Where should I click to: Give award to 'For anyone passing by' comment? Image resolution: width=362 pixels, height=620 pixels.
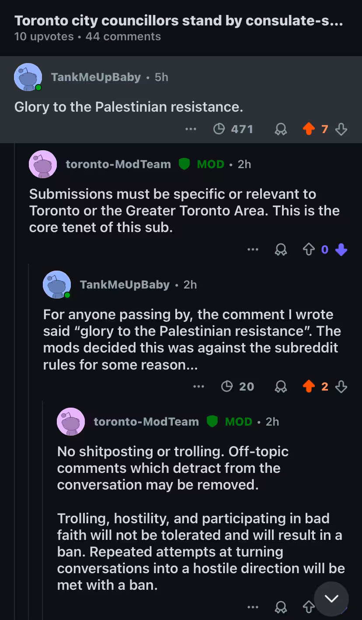point(281,387)
